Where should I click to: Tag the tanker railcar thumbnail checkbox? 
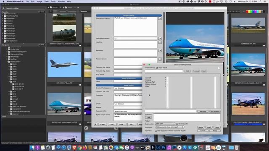tap(80, 46)
